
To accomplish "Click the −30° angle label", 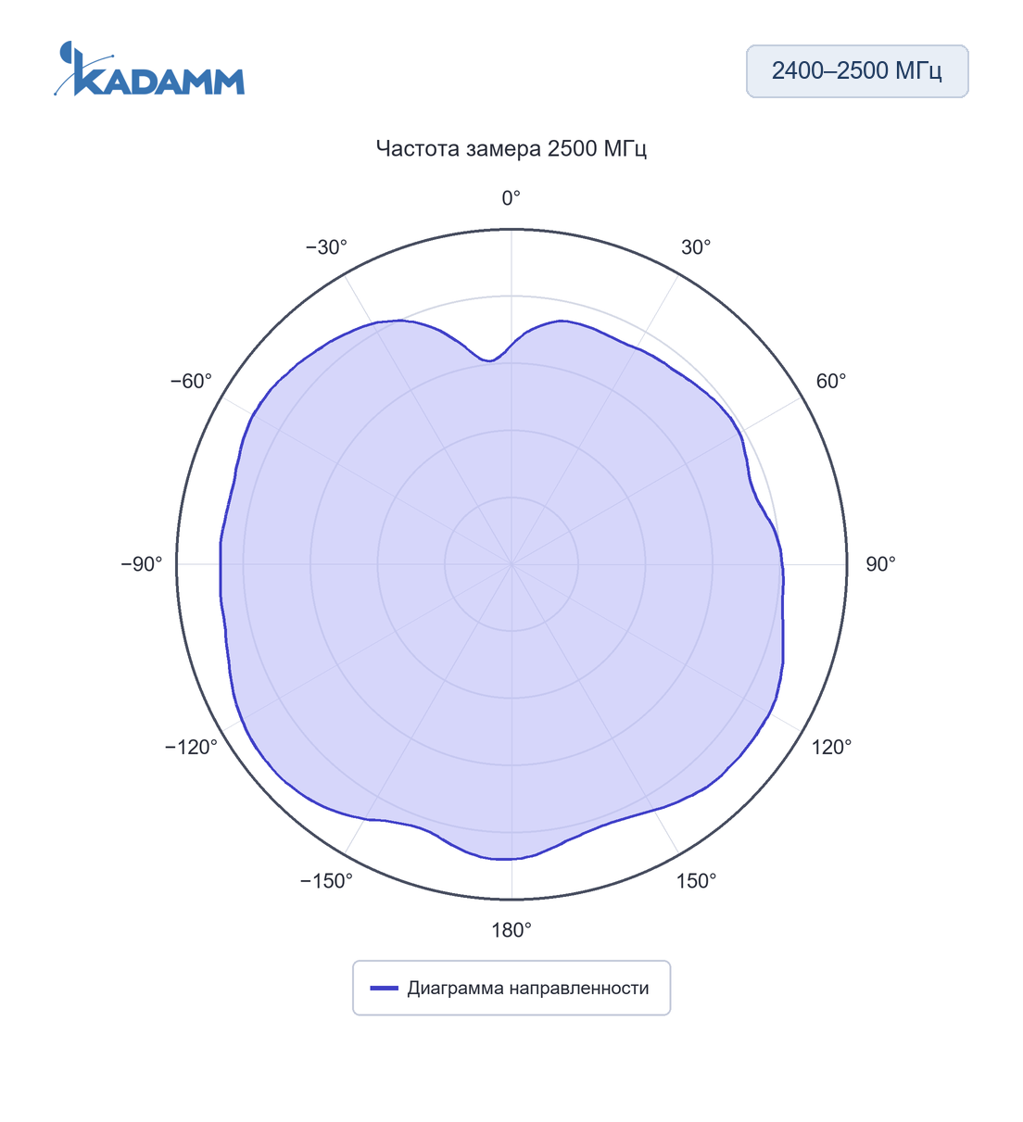I will pyautogui.click(x=326, y=247).
